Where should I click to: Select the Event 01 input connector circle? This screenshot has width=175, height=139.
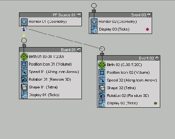pyautogui.click(x=24, y=41)
